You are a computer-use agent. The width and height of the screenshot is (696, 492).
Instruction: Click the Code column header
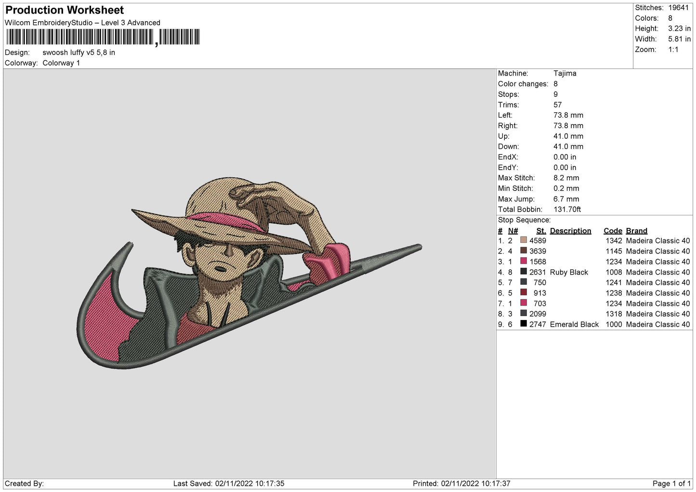[x=613, y=231]
